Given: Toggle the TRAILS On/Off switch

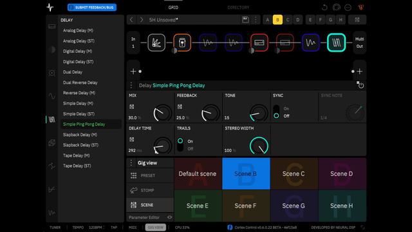Looking at the screenshot, I should (x=180, y=144).
